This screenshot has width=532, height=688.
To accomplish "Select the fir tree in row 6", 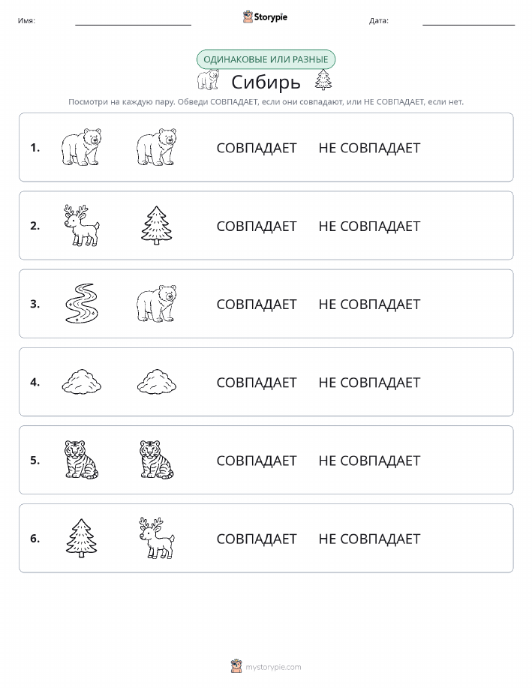I will (x=81, y=538).
